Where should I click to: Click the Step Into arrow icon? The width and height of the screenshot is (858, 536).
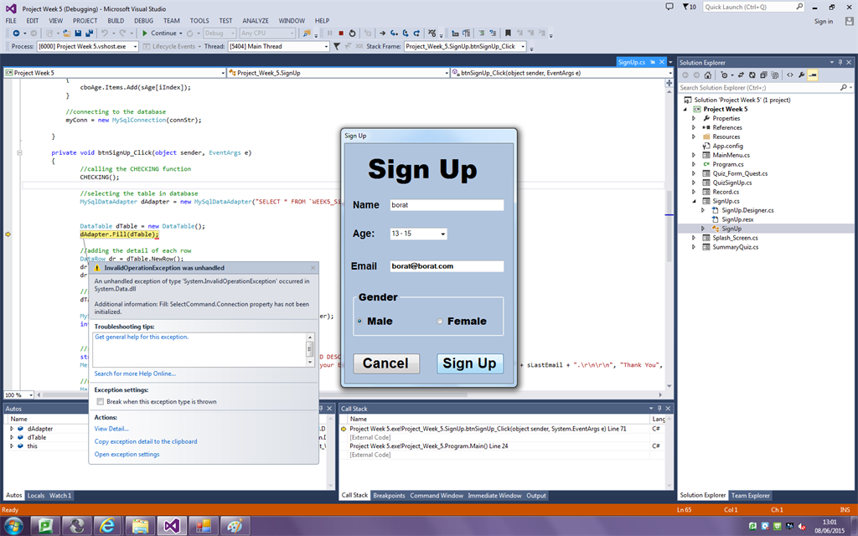click(394, 33)
